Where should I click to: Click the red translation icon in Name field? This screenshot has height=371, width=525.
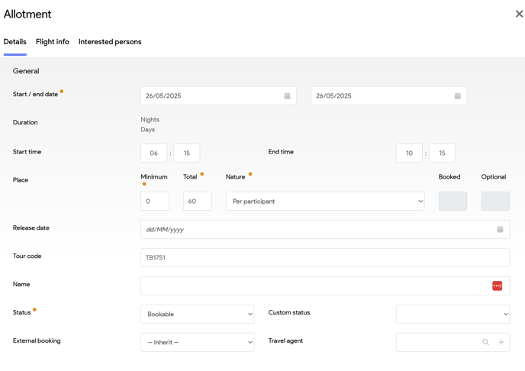(x=497, y=286)
